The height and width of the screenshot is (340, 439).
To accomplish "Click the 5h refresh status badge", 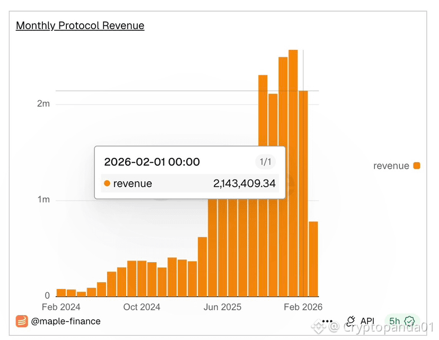I will pyautogui.click(x=402, y=321).
